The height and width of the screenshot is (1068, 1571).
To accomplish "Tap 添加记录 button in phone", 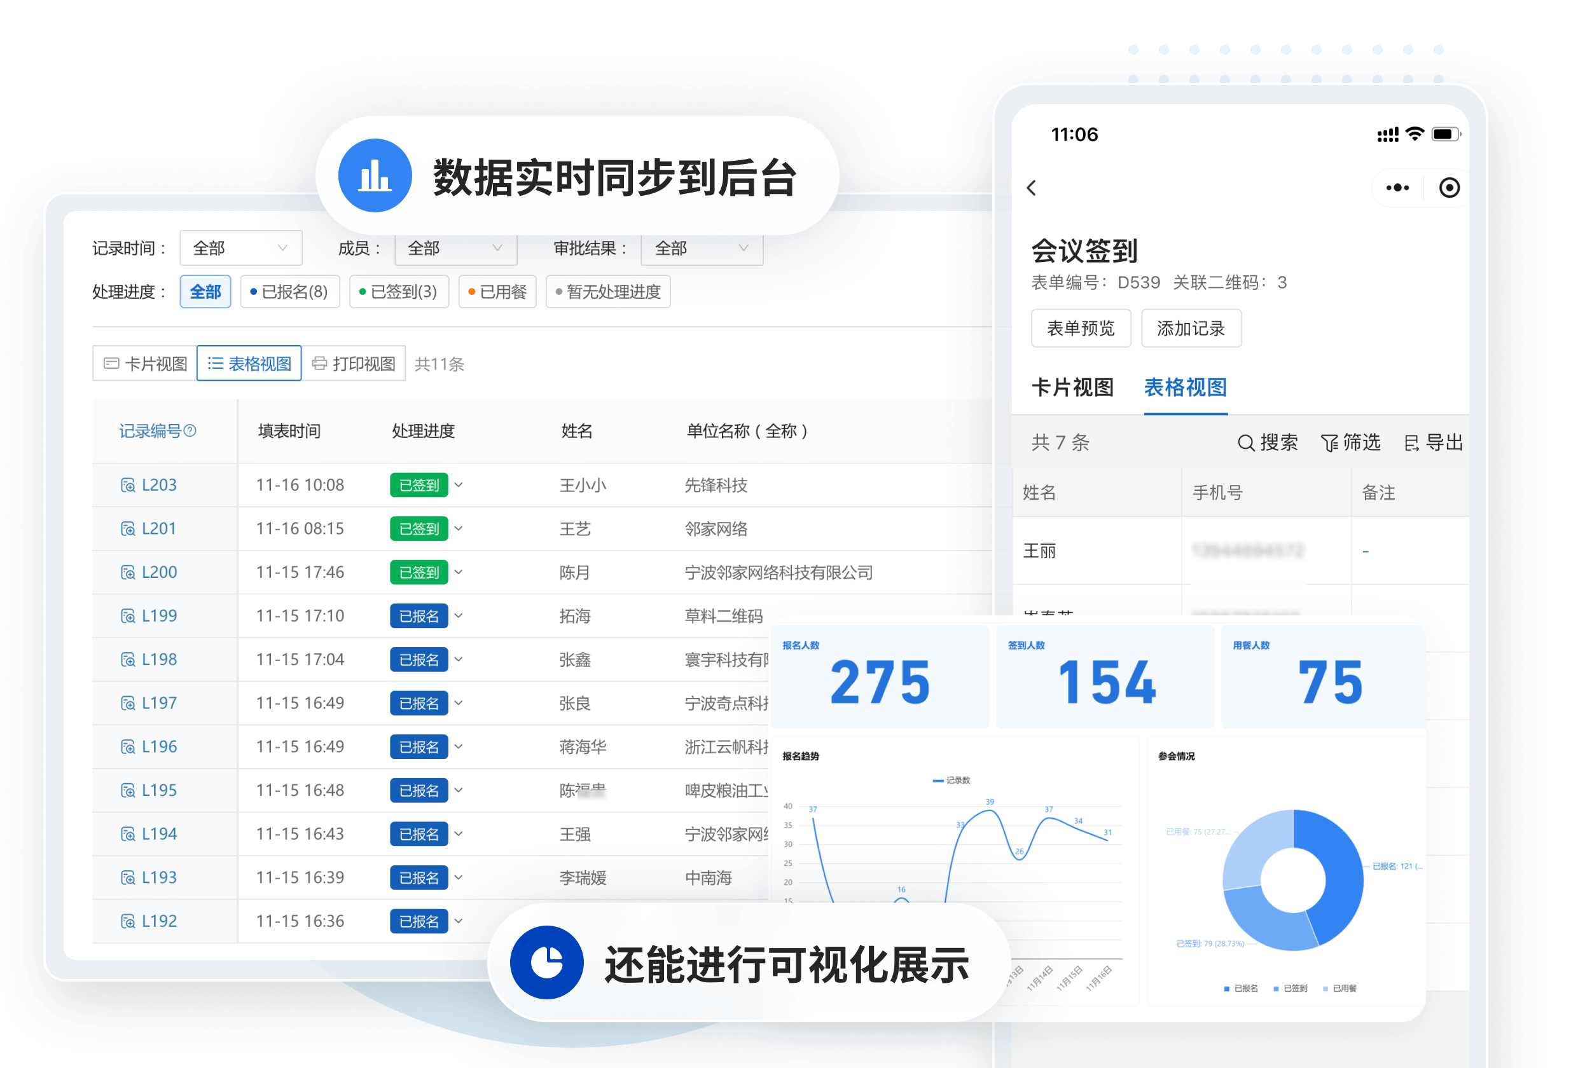I will (1191, 328).
